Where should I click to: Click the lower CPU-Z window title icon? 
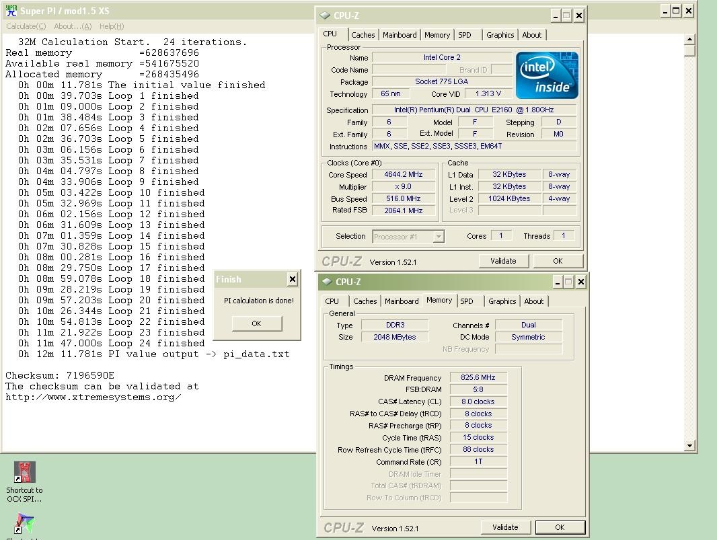(327, 282)
